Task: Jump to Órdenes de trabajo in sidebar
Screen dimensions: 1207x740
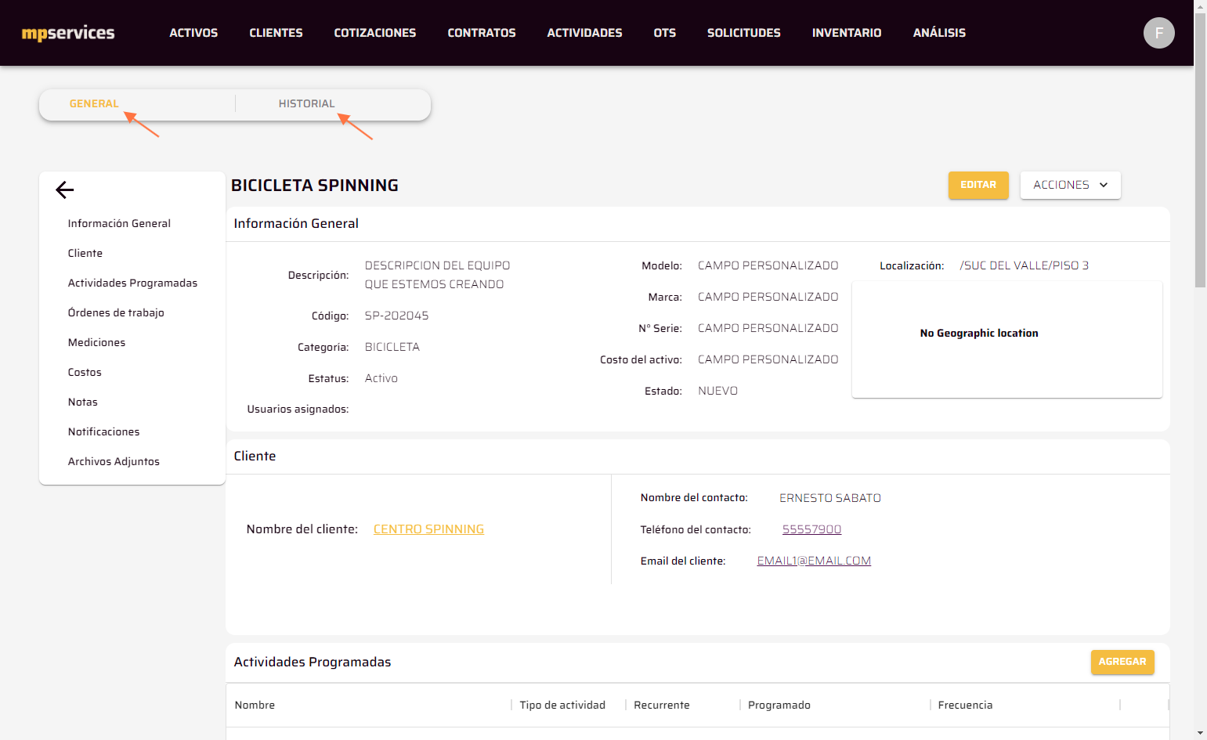Action: click(116, 312)
